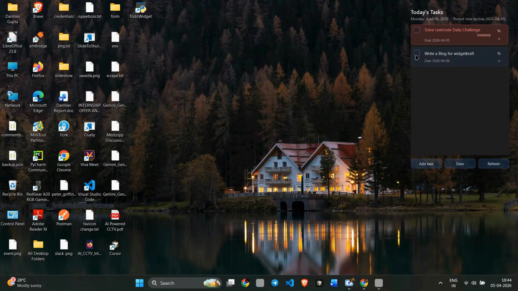
Task: Select the Control Panel icon
Action: point(13,218)
